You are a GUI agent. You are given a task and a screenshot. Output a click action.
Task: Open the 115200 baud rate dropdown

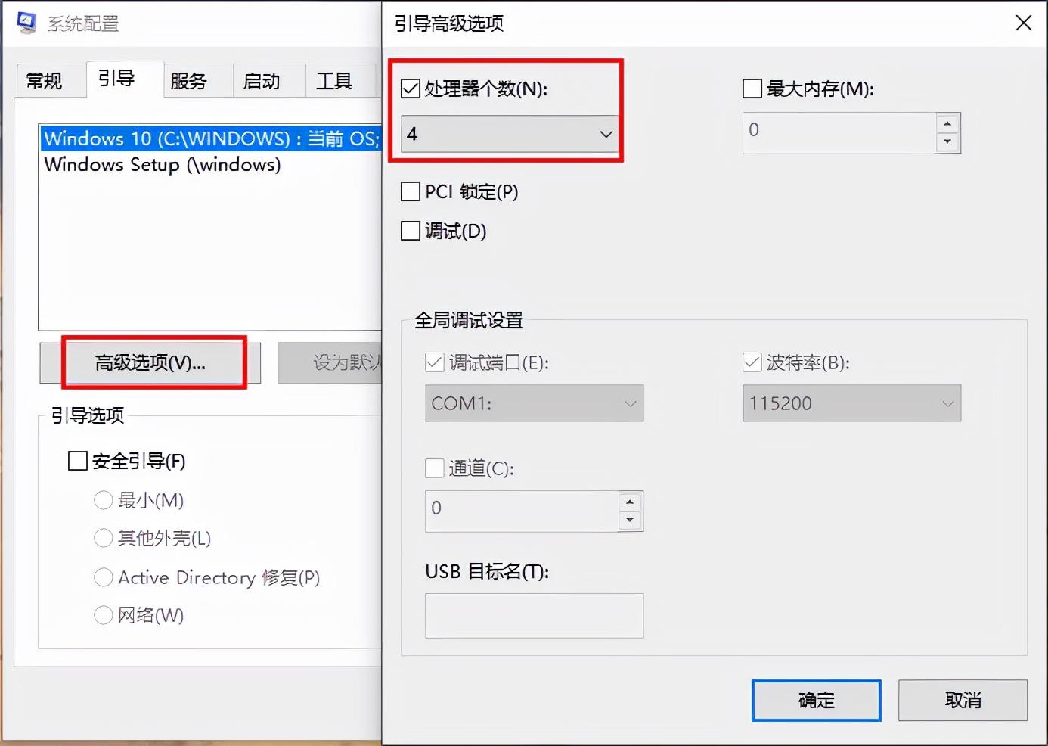(851, 403)
